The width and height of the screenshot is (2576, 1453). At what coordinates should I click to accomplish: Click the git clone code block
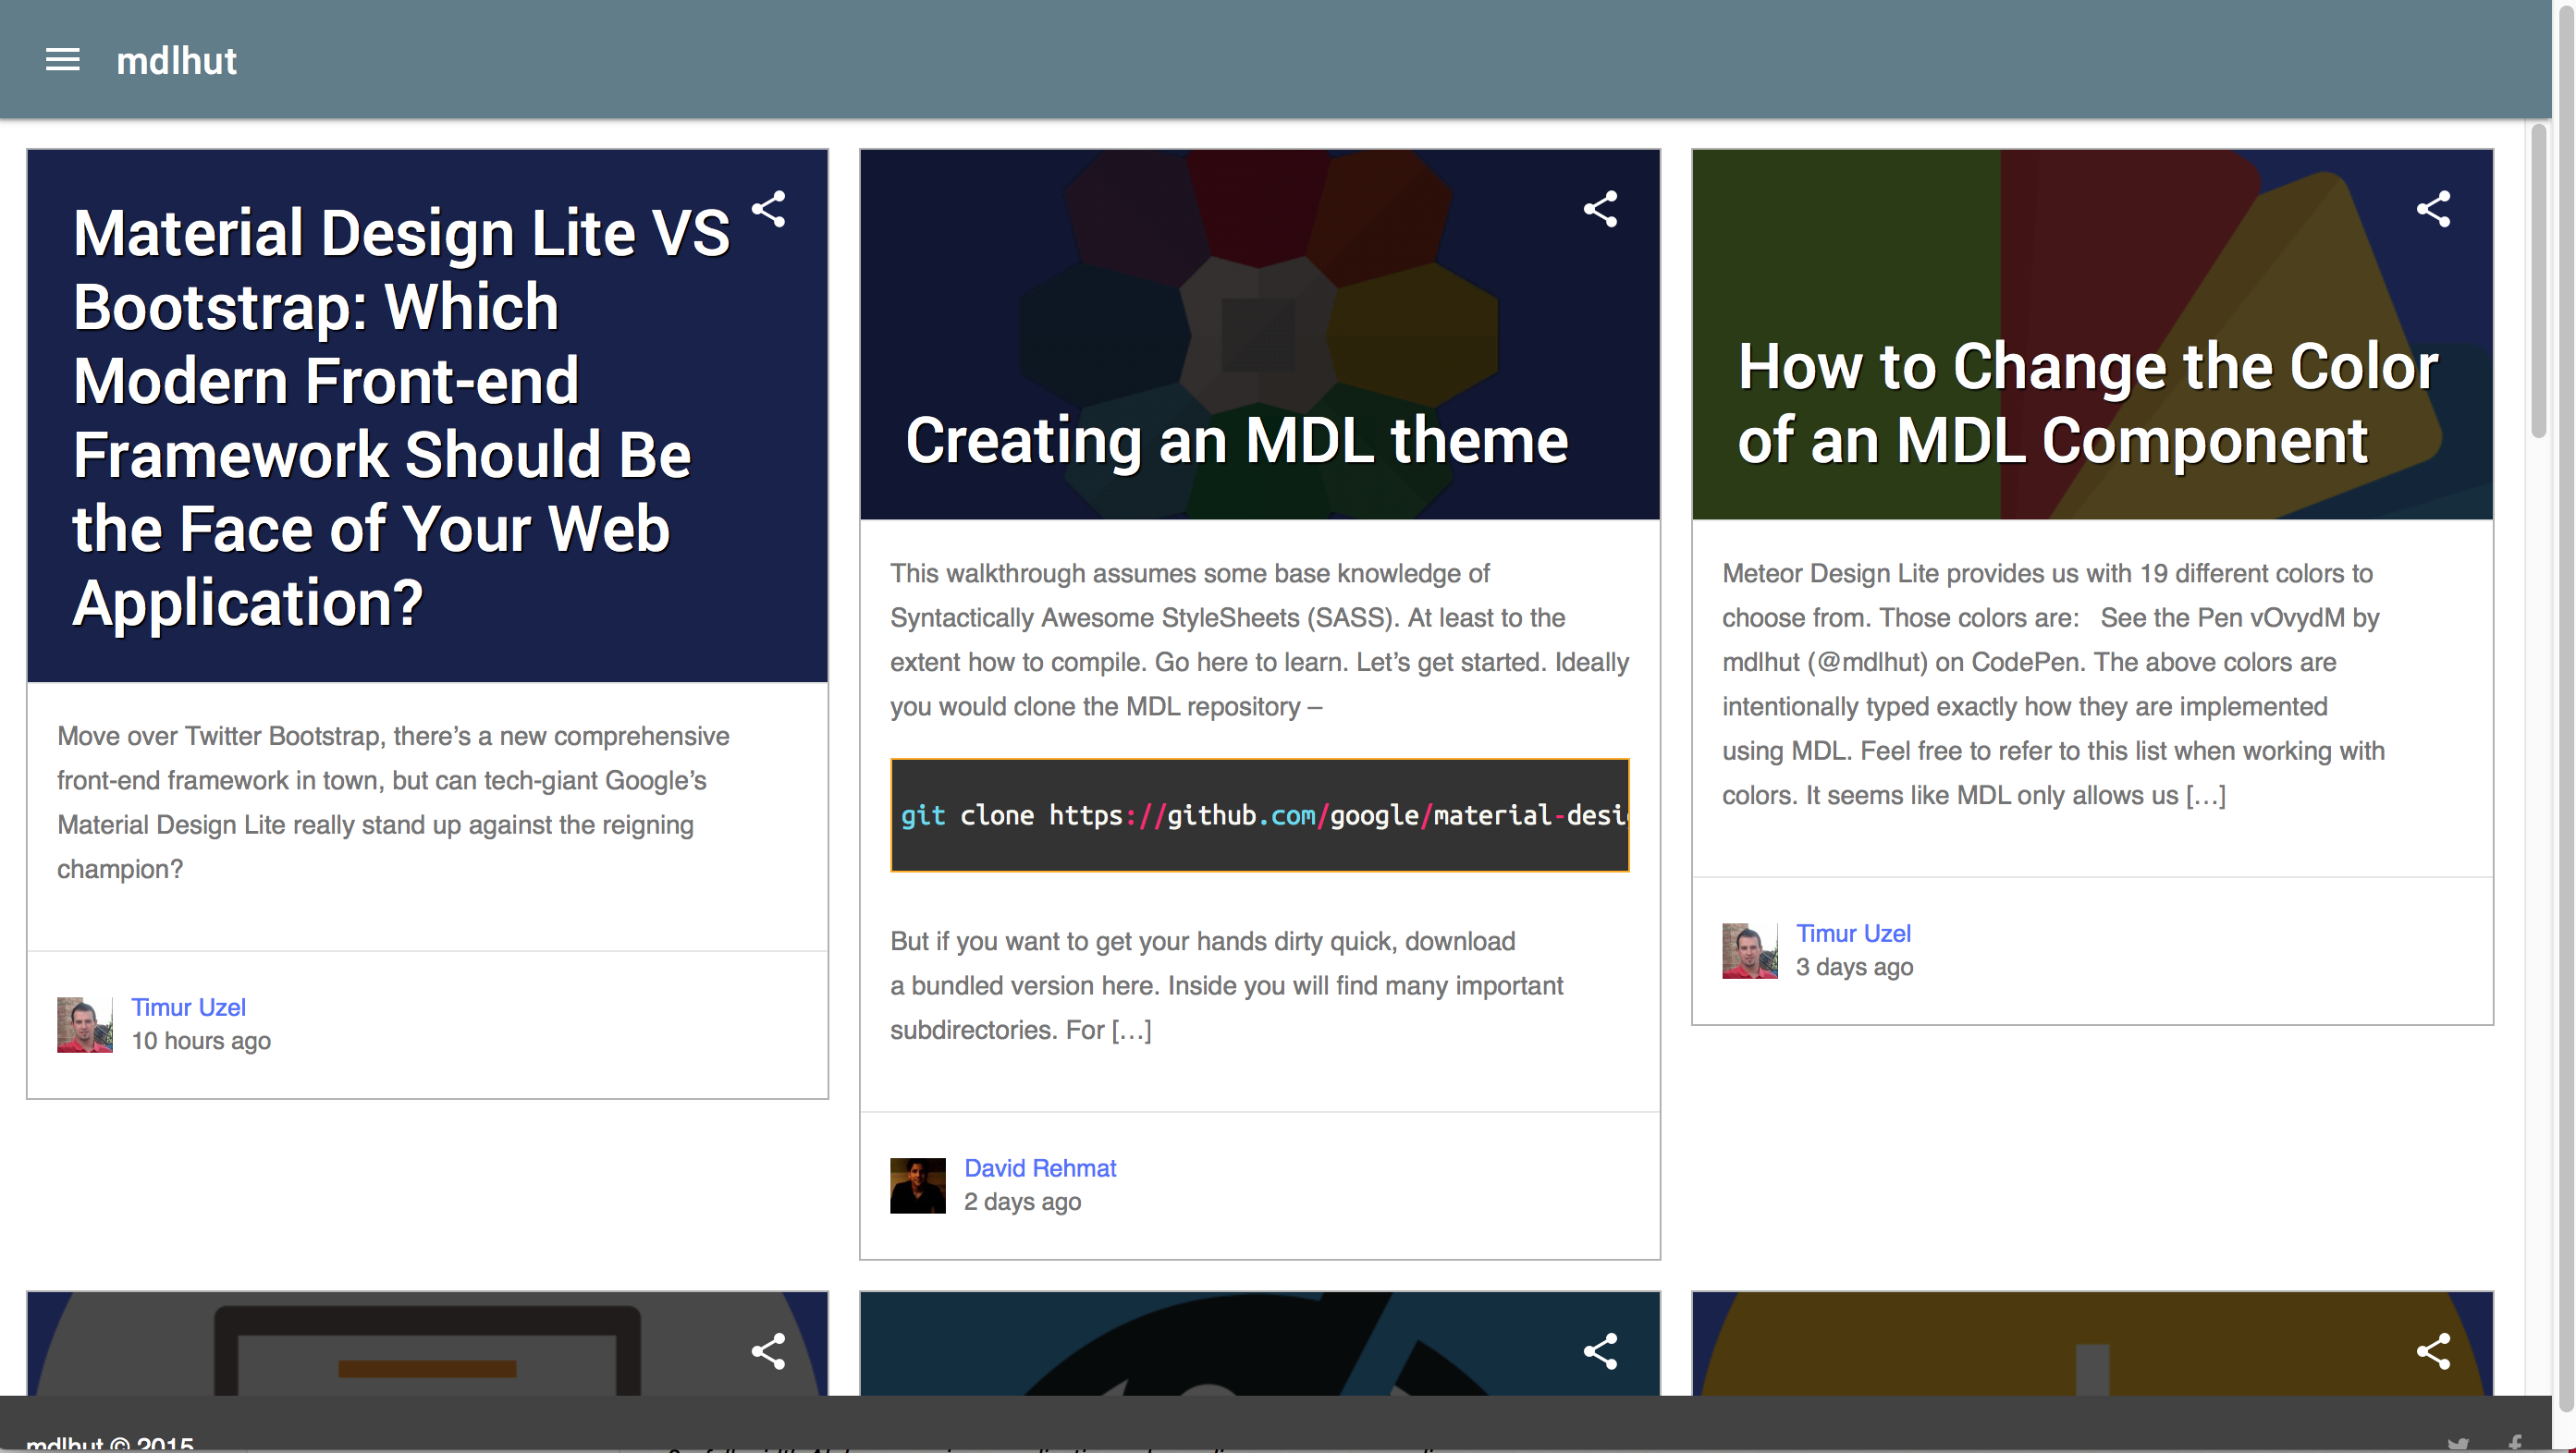click(x=1259, y=815)
